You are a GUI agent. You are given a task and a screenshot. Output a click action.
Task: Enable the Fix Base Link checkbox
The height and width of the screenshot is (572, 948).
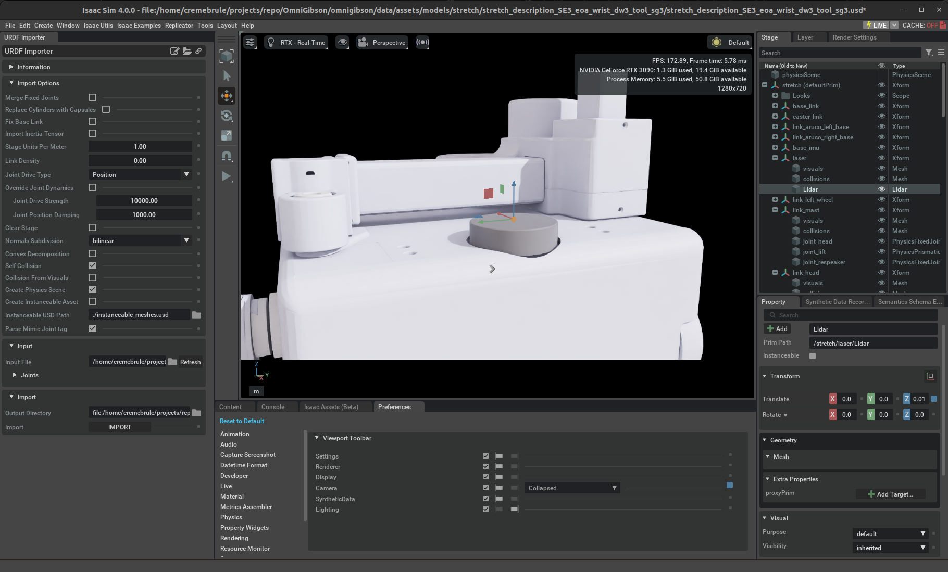93,122
